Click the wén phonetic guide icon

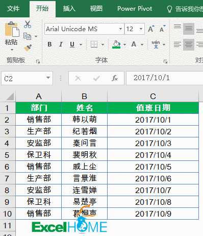point(156,44)
